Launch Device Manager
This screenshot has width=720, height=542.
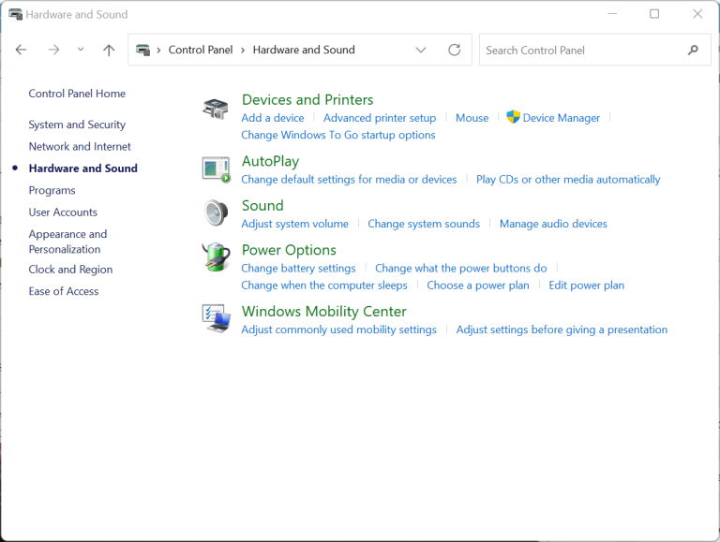(x=562, y=118)
